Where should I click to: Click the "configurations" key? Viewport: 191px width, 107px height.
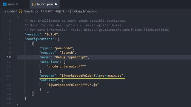point(39,39)
